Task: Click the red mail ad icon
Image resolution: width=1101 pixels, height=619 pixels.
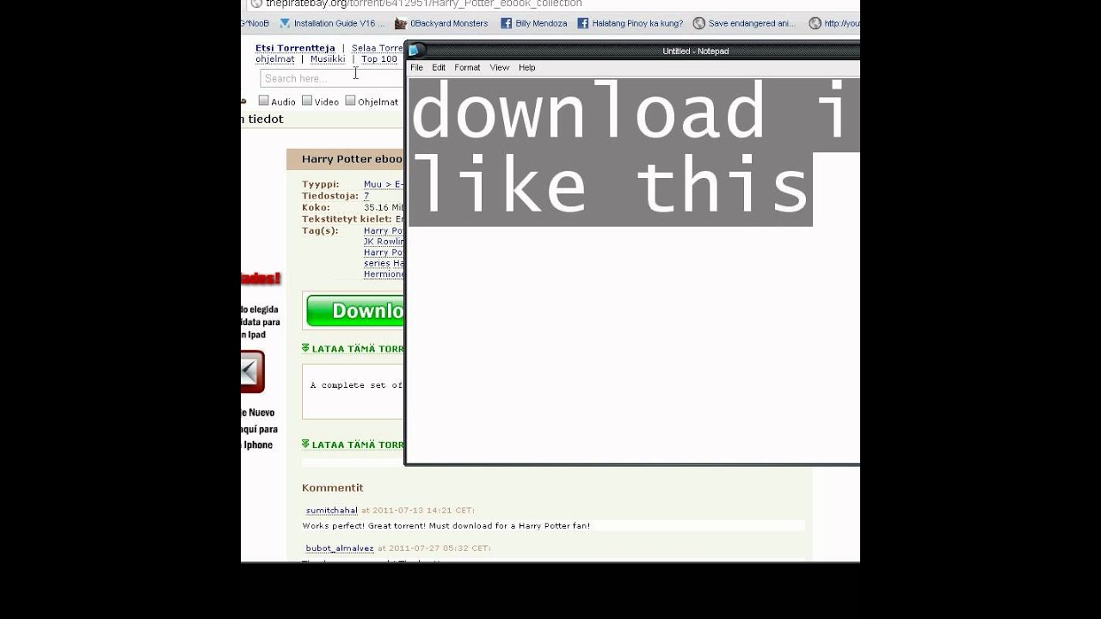Action: (x=251, y=371)
